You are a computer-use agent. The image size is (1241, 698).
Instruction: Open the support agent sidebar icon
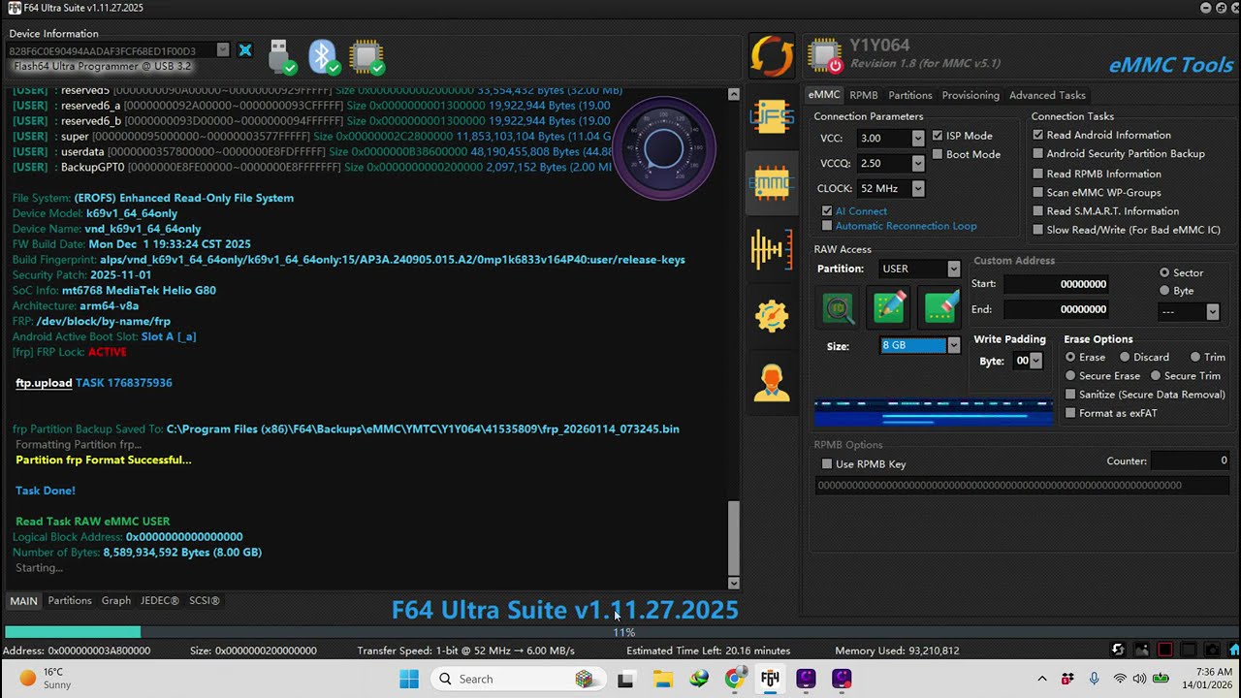(x=772, y=382)
